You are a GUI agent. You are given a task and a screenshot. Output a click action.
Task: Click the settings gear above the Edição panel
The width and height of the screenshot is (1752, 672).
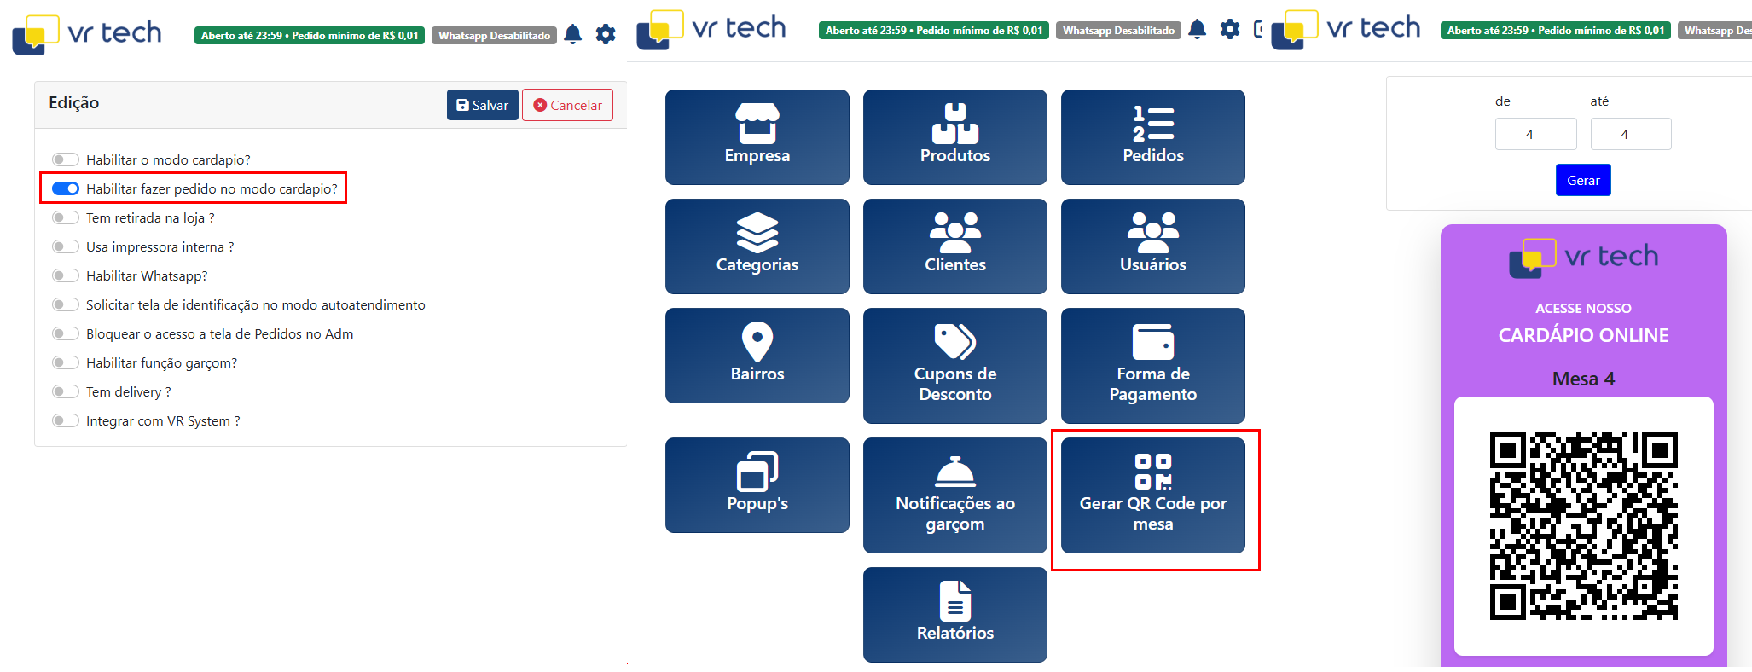[606, 35]
